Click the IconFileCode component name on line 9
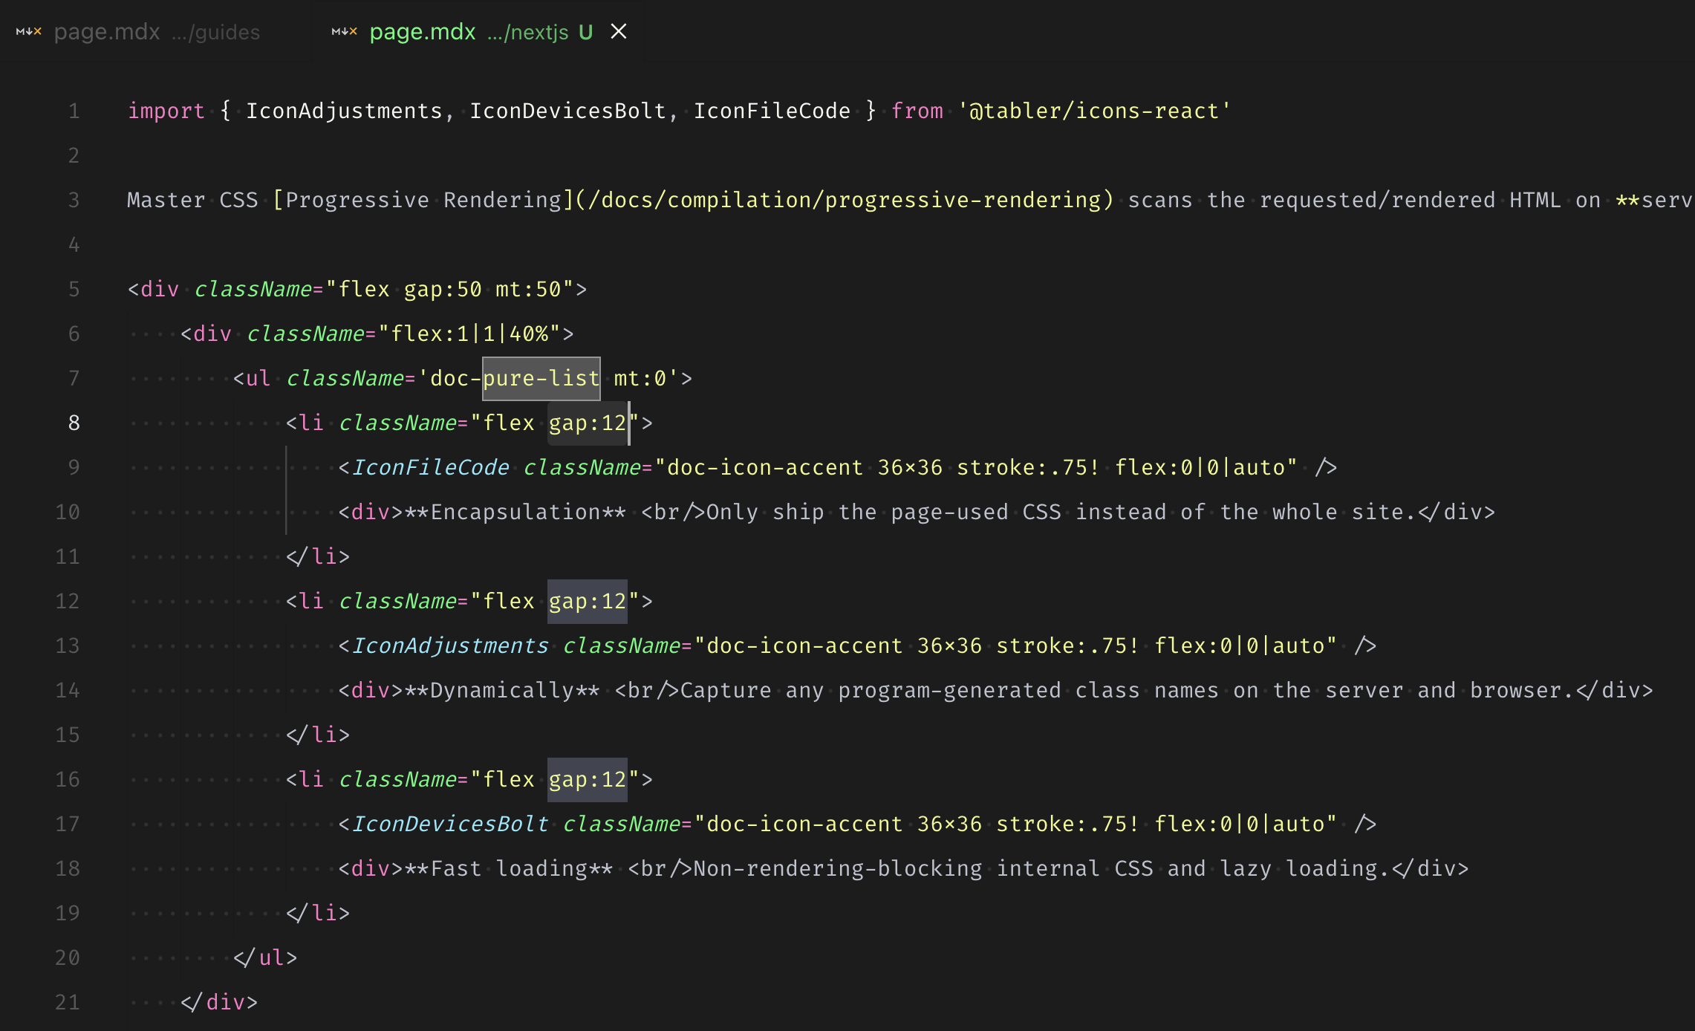 point(431,466)
